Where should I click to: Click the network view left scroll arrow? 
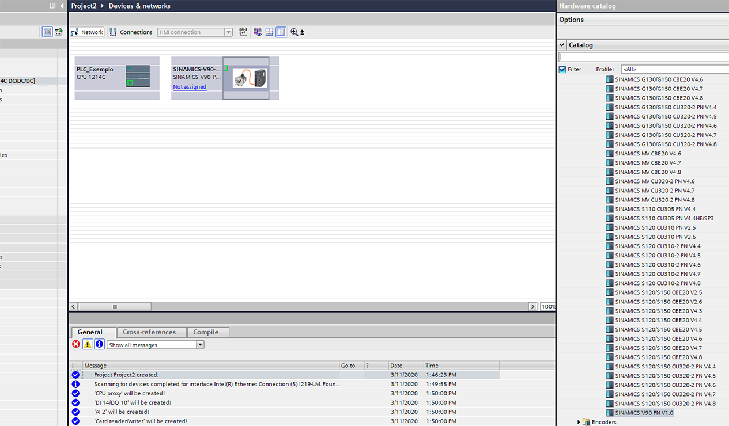coord(73,307)
